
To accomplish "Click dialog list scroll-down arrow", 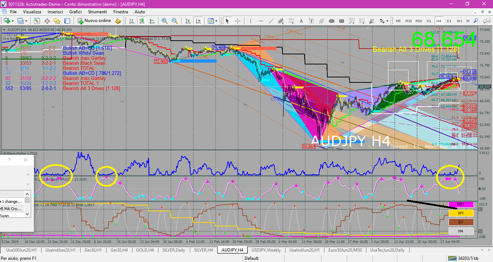I will pos(27,214).
